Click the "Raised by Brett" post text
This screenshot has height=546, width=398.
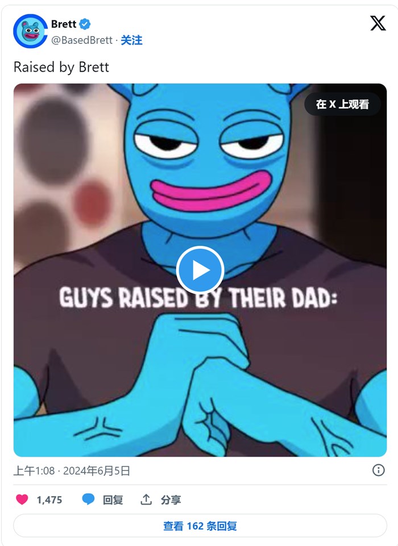click(x=61, y=67)
